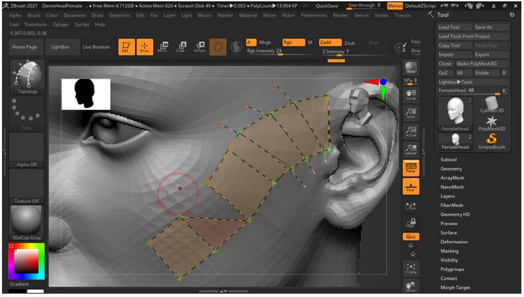
Task: Open the Alpha menu
Action: pyautogui.click(x=15, y=15)
